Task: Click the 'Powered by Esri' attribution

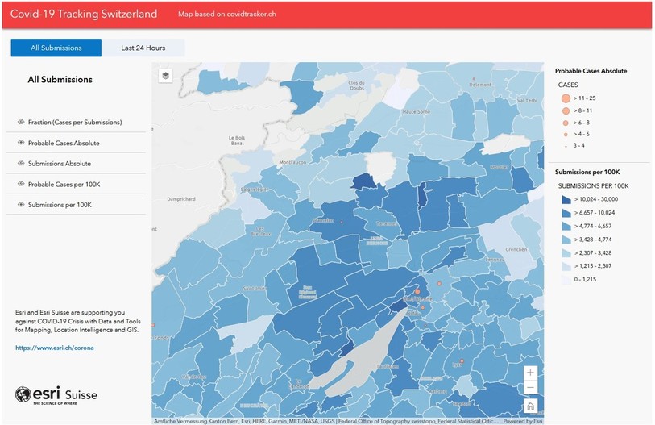Action: click(x=523, y=421)
